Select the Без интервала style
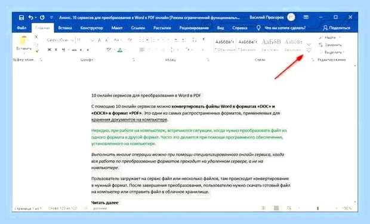The height and width of the screenshot is (224, 370). 247,45
